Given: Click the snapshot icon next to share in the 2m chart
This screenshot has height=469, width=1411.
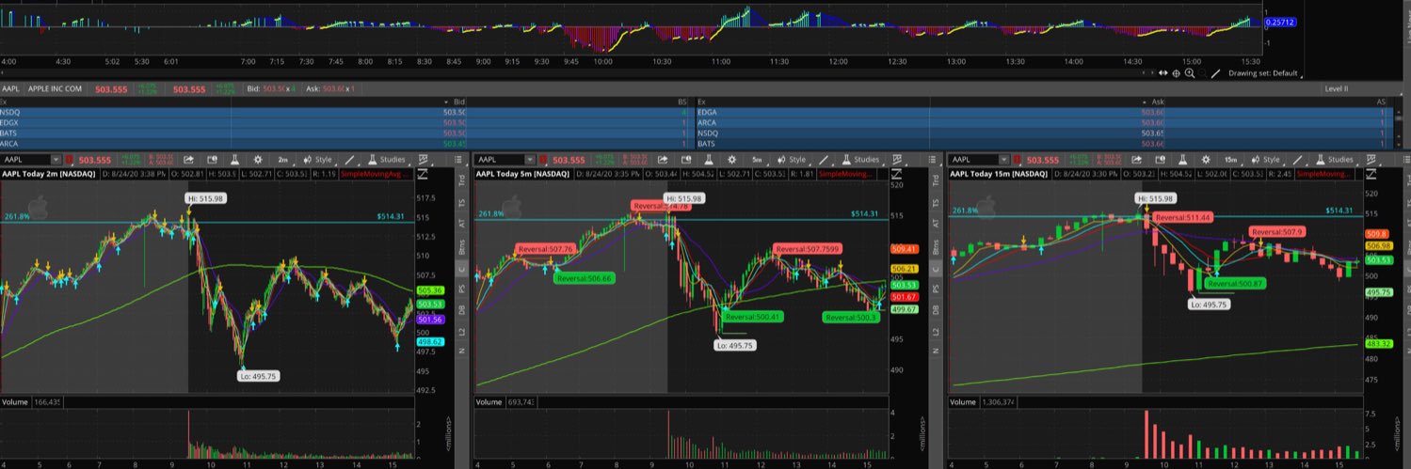Looking at the screenshot, I should tap(212, 160).
